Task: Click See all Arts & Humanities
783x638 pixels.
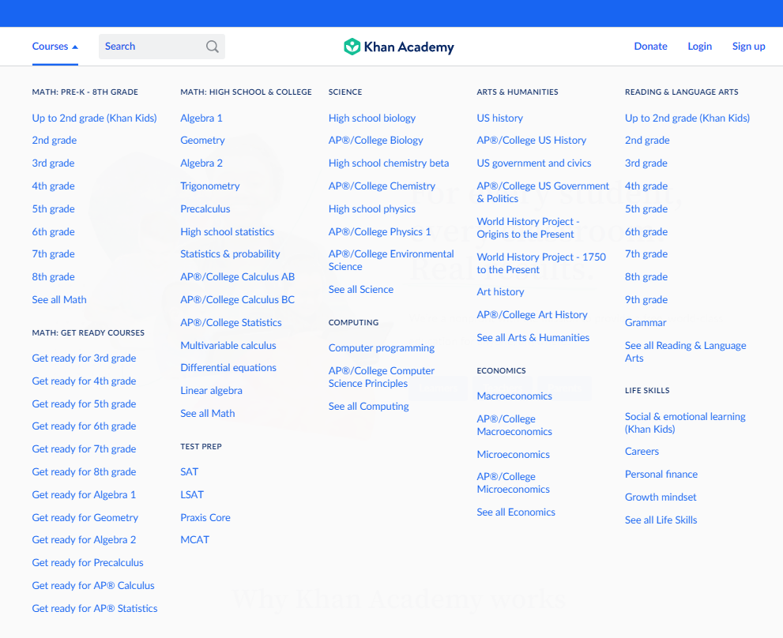Action: (533, 338)
